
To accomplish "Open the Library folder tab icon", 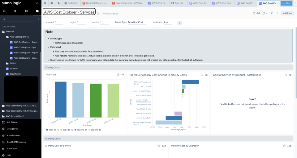I will (52, 3).
